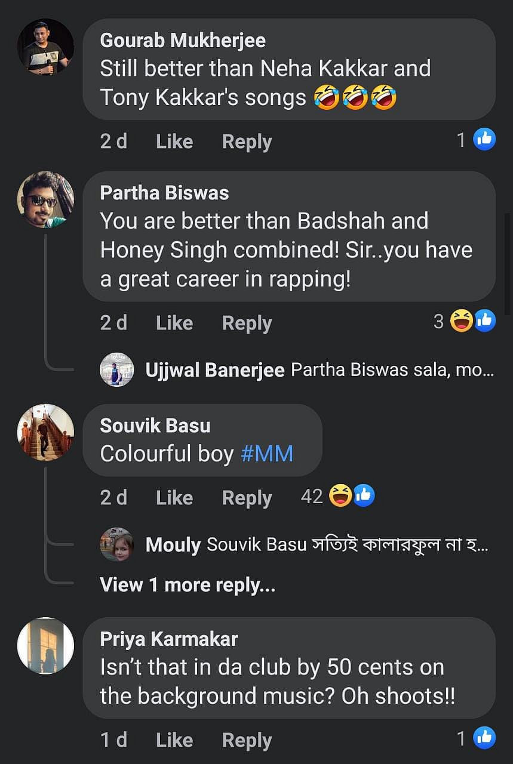Click the laughing reaction icon on Partha's comment
Screen dimensions: 513x764
tap(461, 322)
